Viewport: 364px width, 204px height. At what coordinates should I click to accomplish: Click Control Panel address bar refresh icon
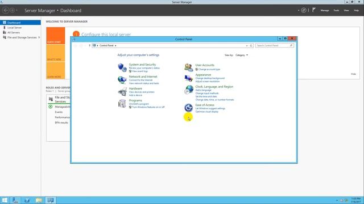[x=251, y=45]
